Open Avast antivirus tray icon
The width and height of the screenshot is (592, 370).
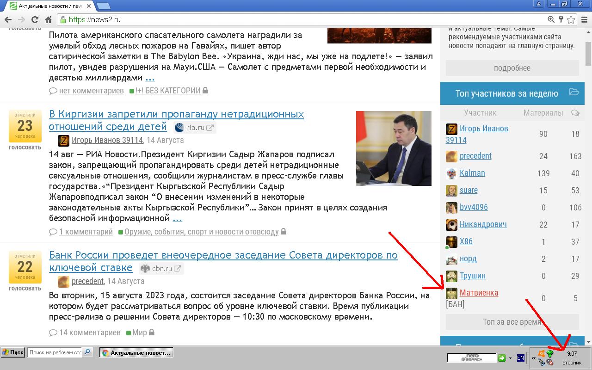click(x=542, y=354)
